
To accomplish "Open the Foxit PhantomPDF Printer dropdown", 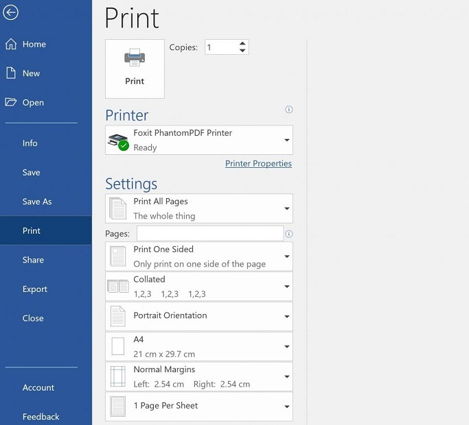I will 199,140.
